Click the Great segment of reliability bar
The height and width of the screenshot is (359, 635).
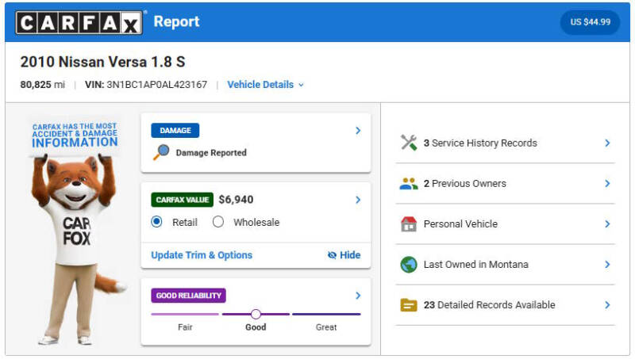click(326, 314)
